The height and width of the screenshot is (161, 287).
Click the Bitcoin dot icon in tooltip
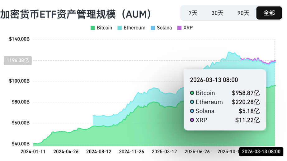[192, 93]
